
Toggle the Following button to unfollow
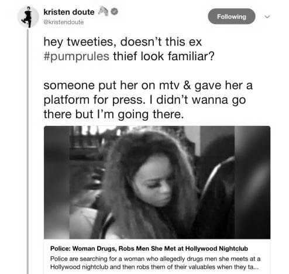click(x=232, y=16)
